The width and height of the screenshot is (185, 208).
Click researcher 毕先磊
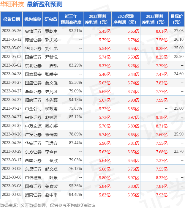click(51, 100)
